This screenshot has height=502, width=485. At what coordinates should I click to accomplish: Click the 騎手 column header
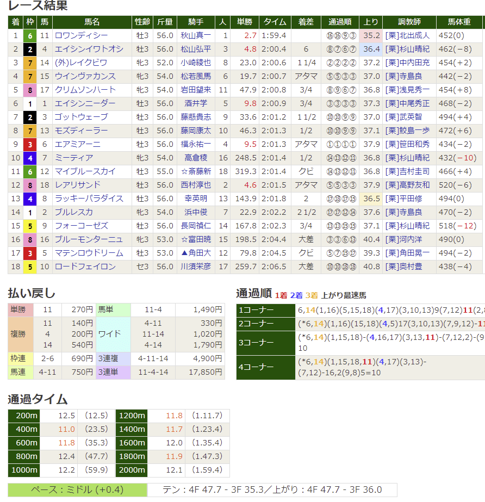click(196, 22)
